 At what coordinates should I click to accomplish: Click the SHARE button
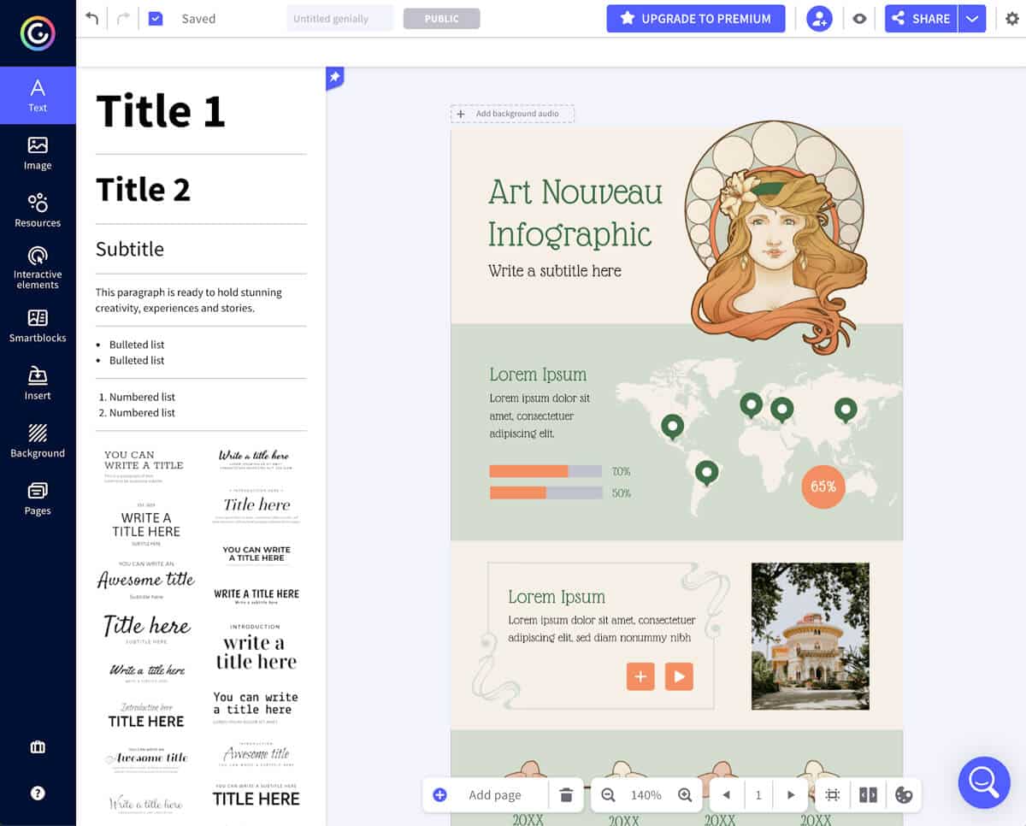point(921,18)
